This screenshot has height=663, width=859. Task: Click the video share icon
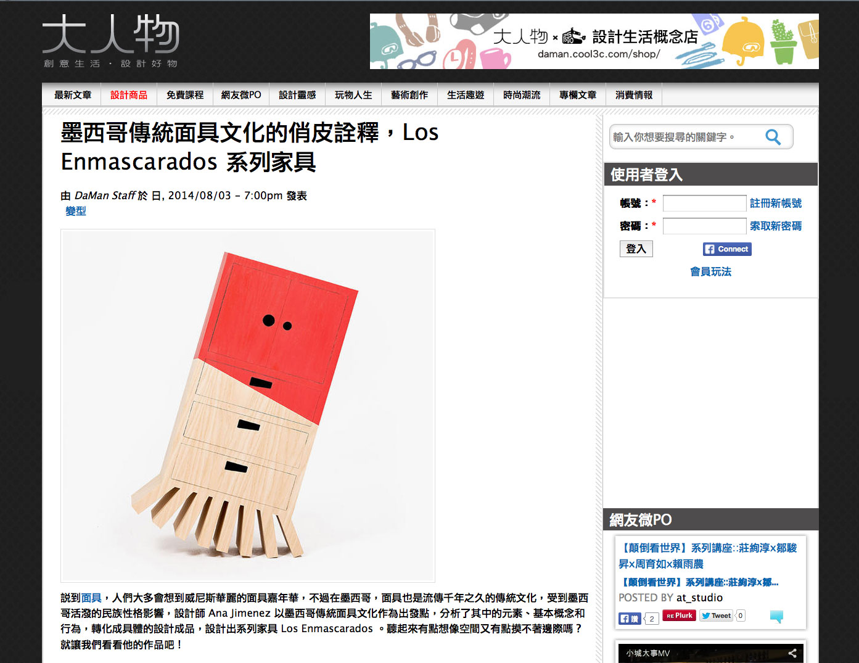point(792,653)
